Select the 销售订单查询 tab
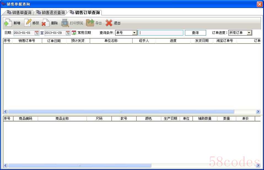264x170 pixels. (x=85, y=13)
